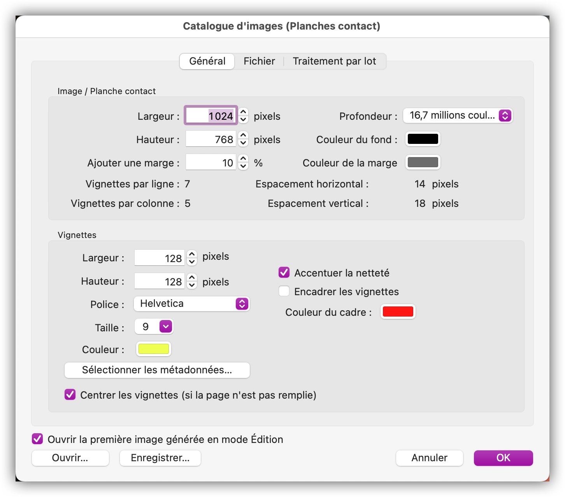This screenshot has width=565, height=497.
Task: Expand the Taille font size dropdown
Action: 154,327
